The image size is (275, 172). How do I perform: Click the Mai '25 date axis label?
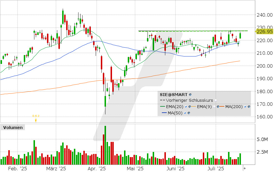[135, 169]
